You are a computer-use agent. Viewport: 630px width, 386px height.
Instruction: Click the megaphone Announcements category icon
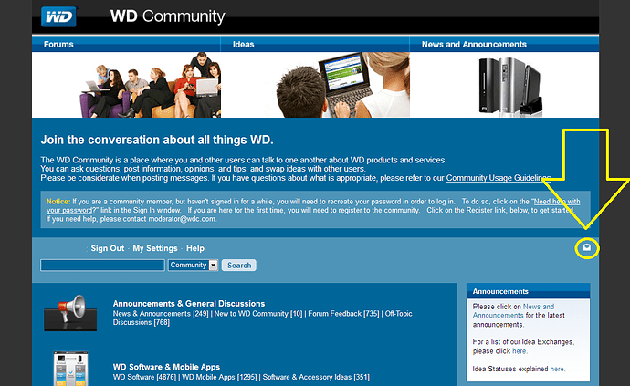(x=70, y=313)
